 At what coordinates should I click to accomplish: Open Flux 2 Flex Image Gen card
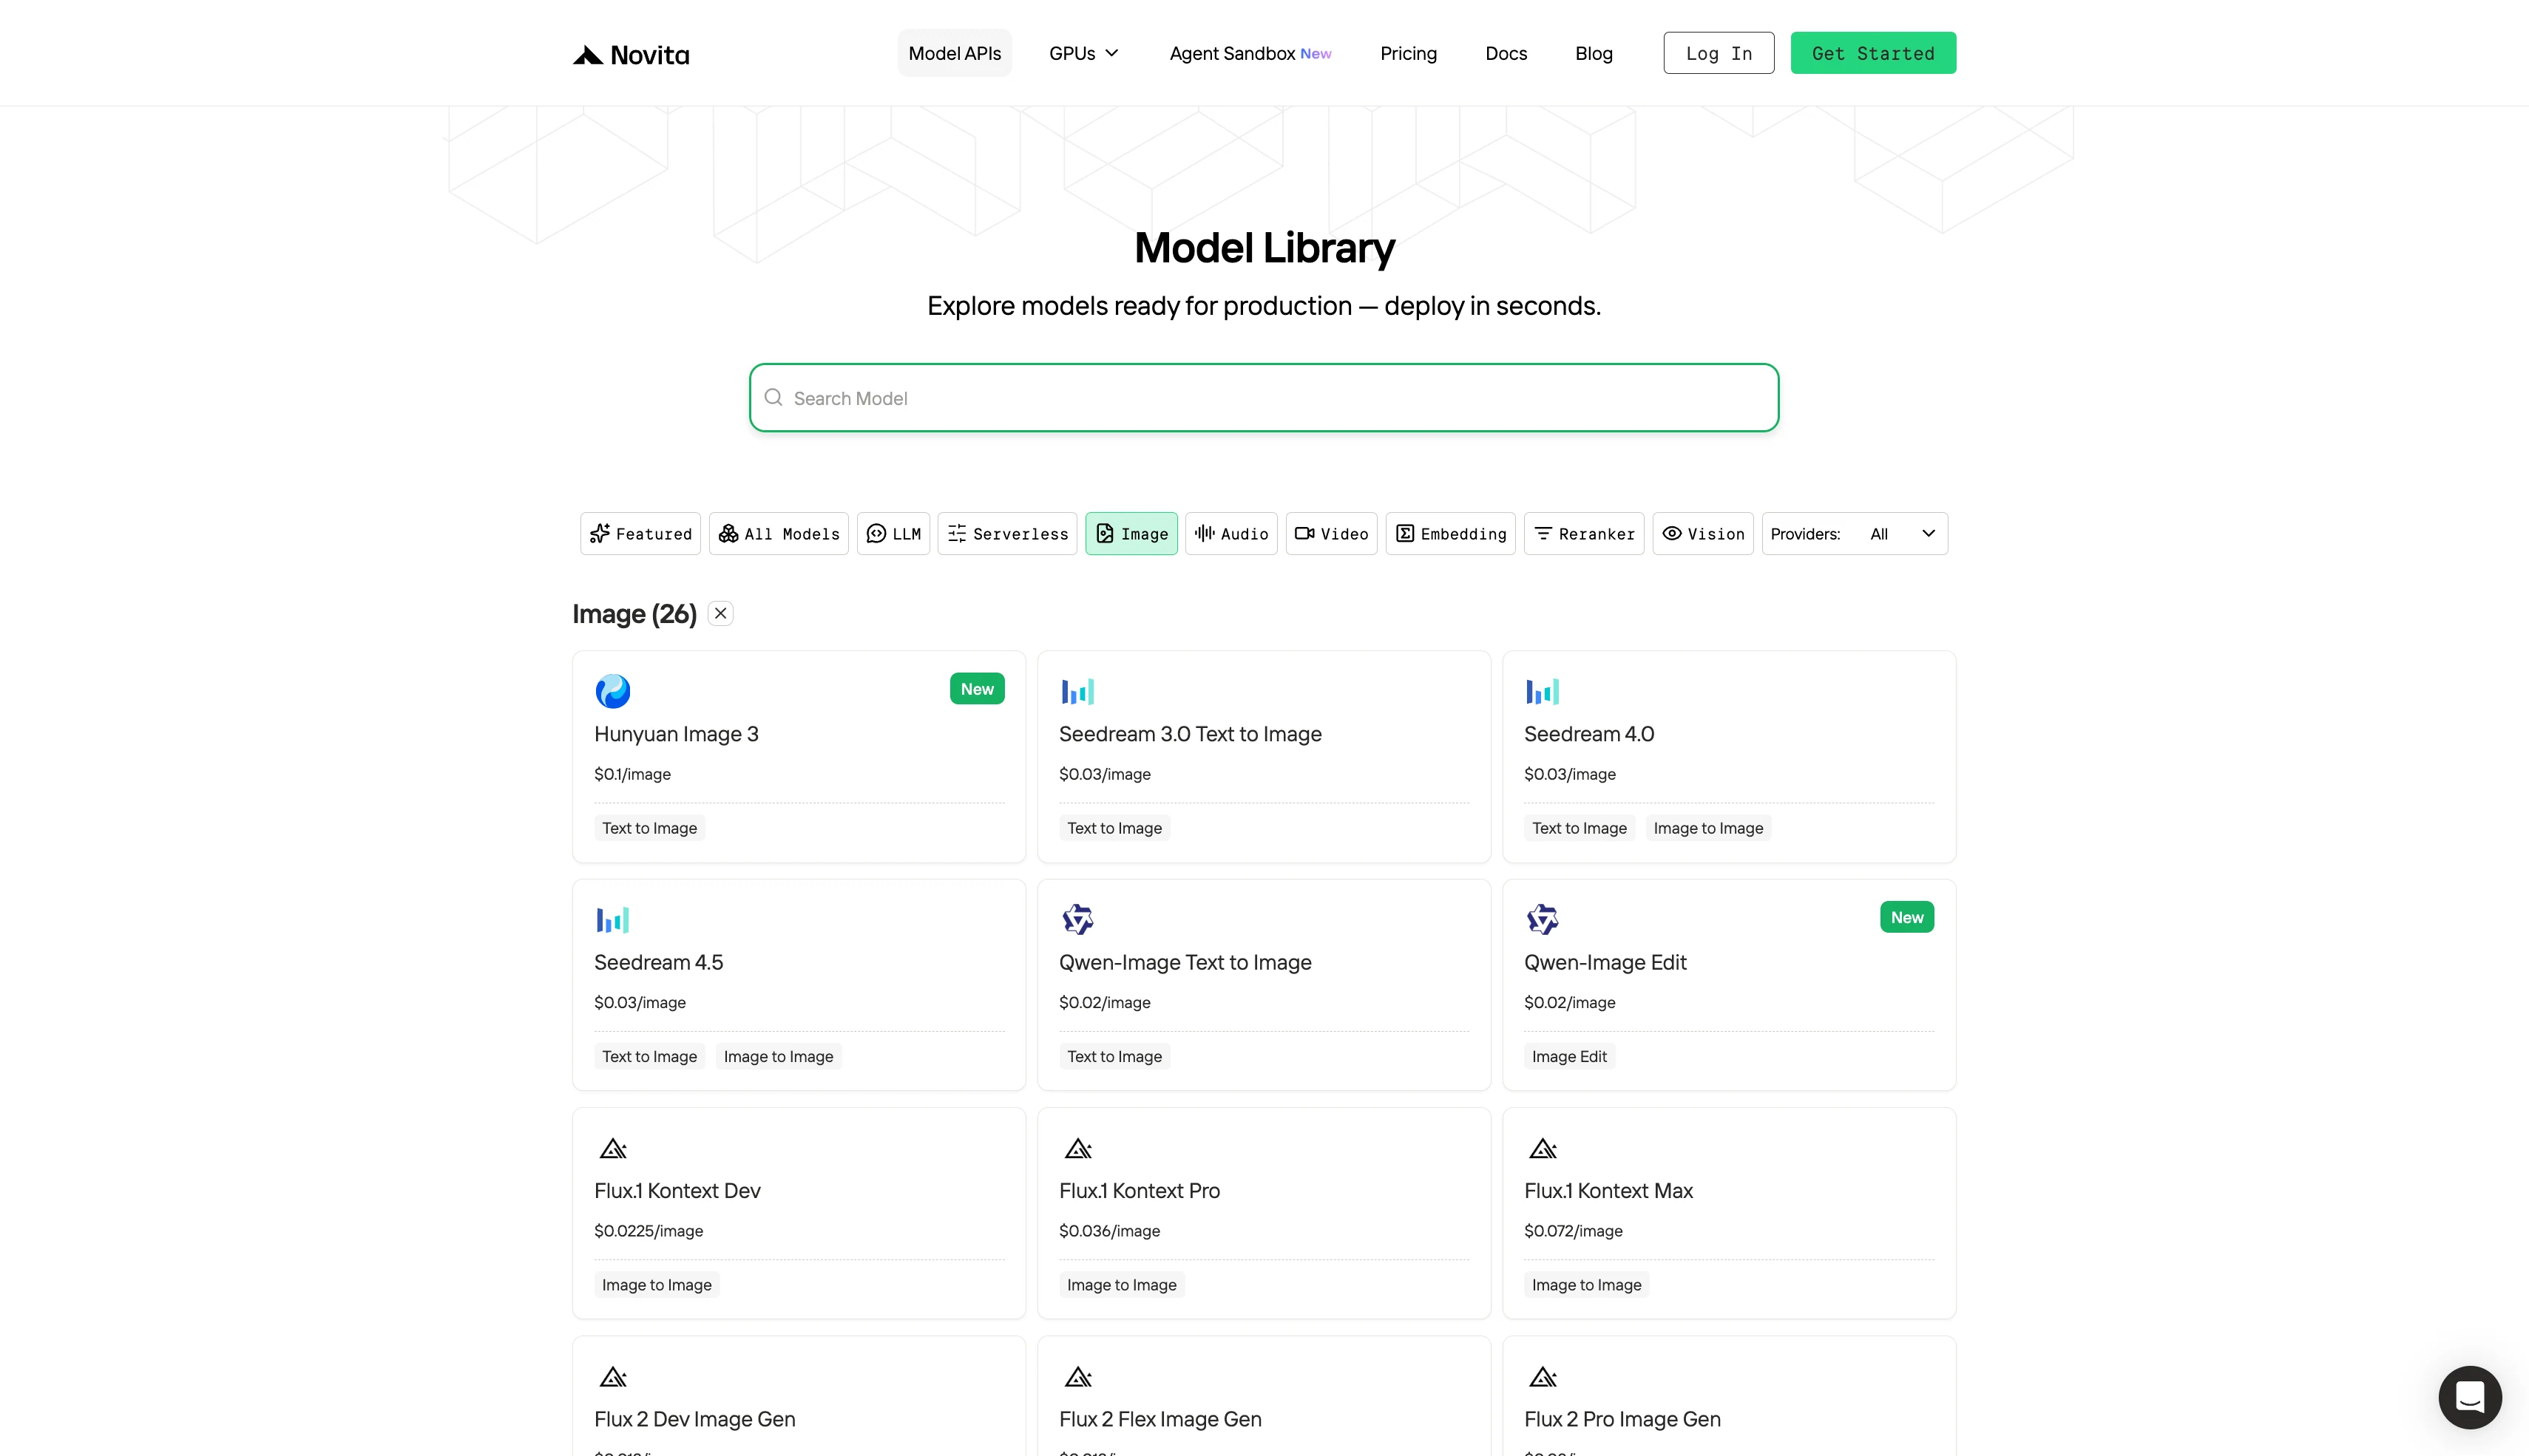pos(1264,1396)
